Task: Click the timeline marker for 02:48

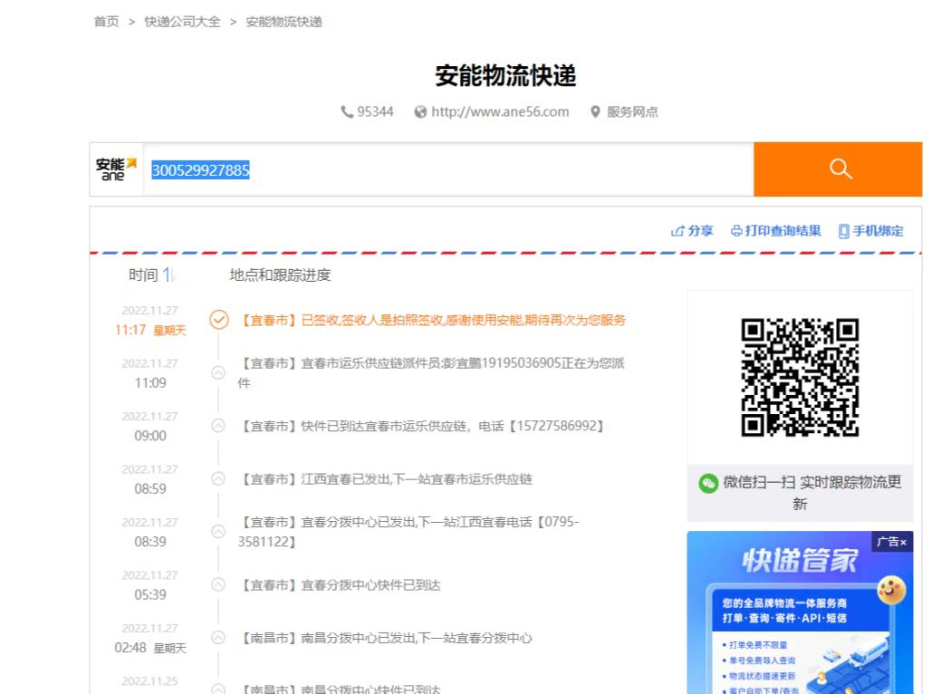Action: pyautogui.click(x=218, y=638)
